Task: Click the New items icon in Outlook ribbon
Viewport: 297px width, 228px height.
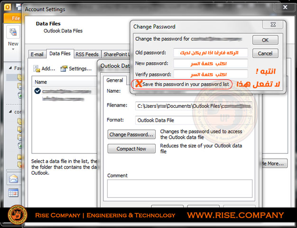Action: pyautogui.click(x=13, y=32)
